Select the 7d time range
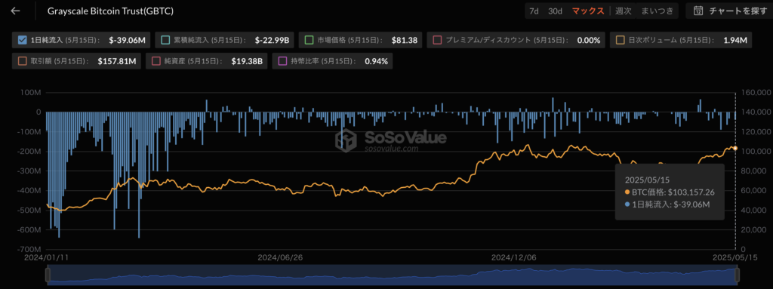The height and width of the screenshot is (289, 773). (x=534, y=11)
